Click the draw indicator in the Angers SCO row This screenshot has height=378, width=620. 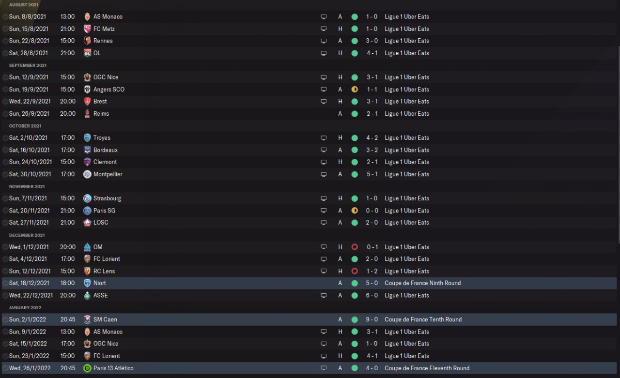point(355,89)
